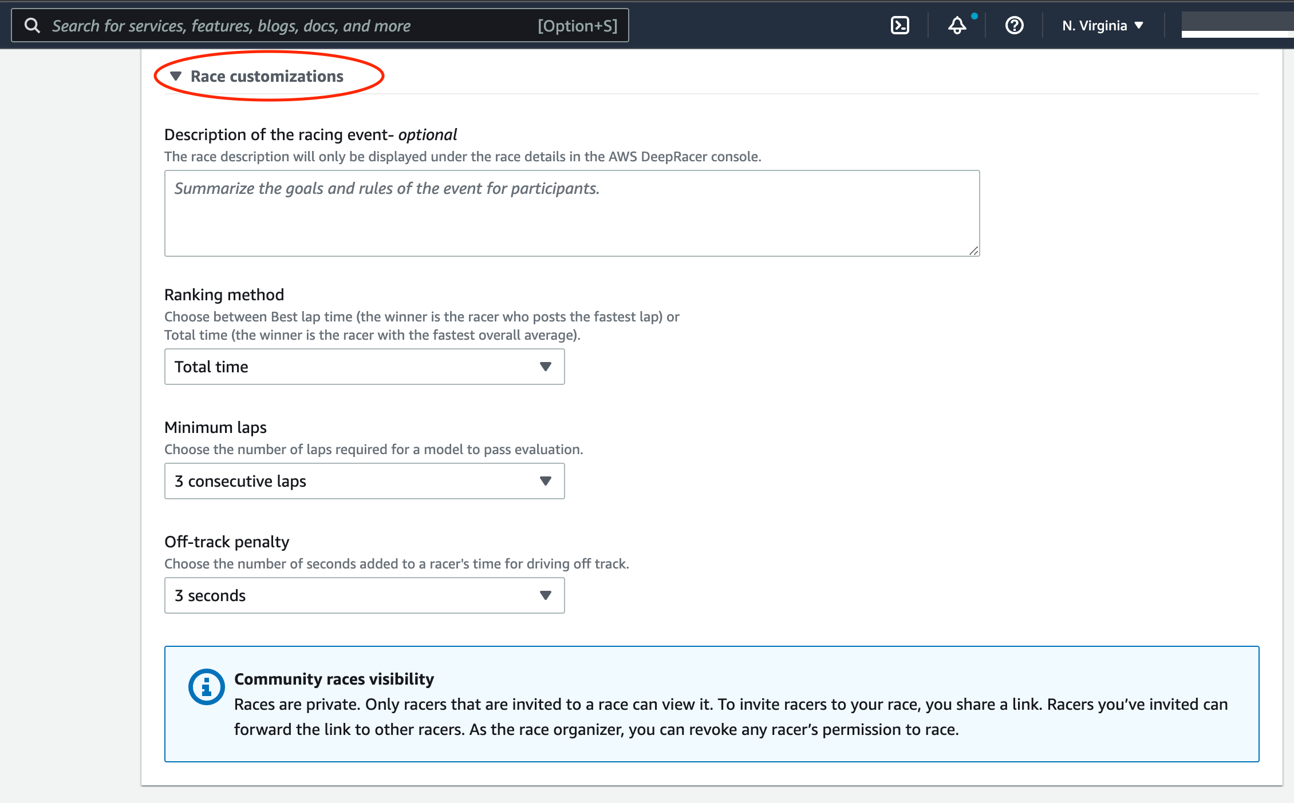Click the account name area in the header
1294x803 pixels.
click(x=1237, y=25)
